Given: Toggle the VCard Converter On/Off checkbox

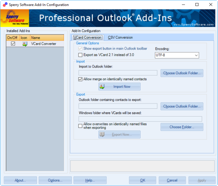Looking at the screenshot, I should (x=13, y=44).
